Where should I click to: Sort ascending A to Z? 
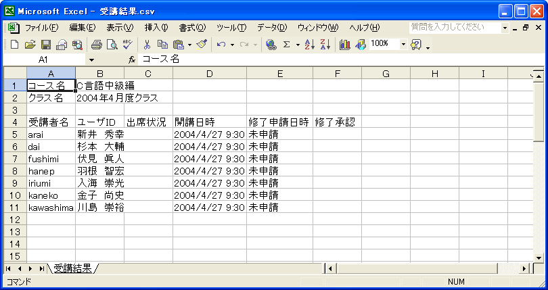coord(310,45)
